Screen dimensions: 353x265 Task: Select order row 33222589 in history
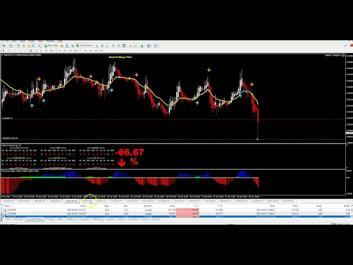click(10, 210)
